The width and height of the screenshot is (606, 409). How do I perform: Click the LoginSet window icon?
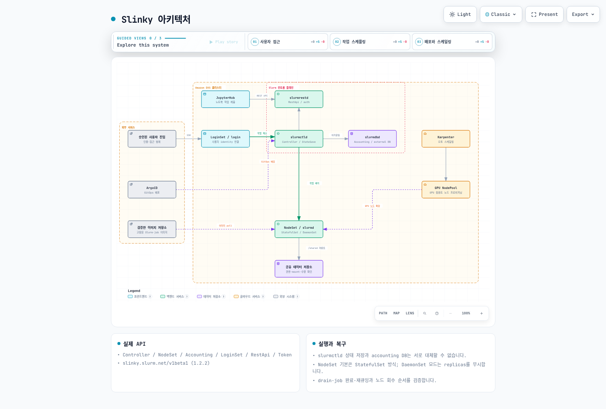[x=205, y=133]
